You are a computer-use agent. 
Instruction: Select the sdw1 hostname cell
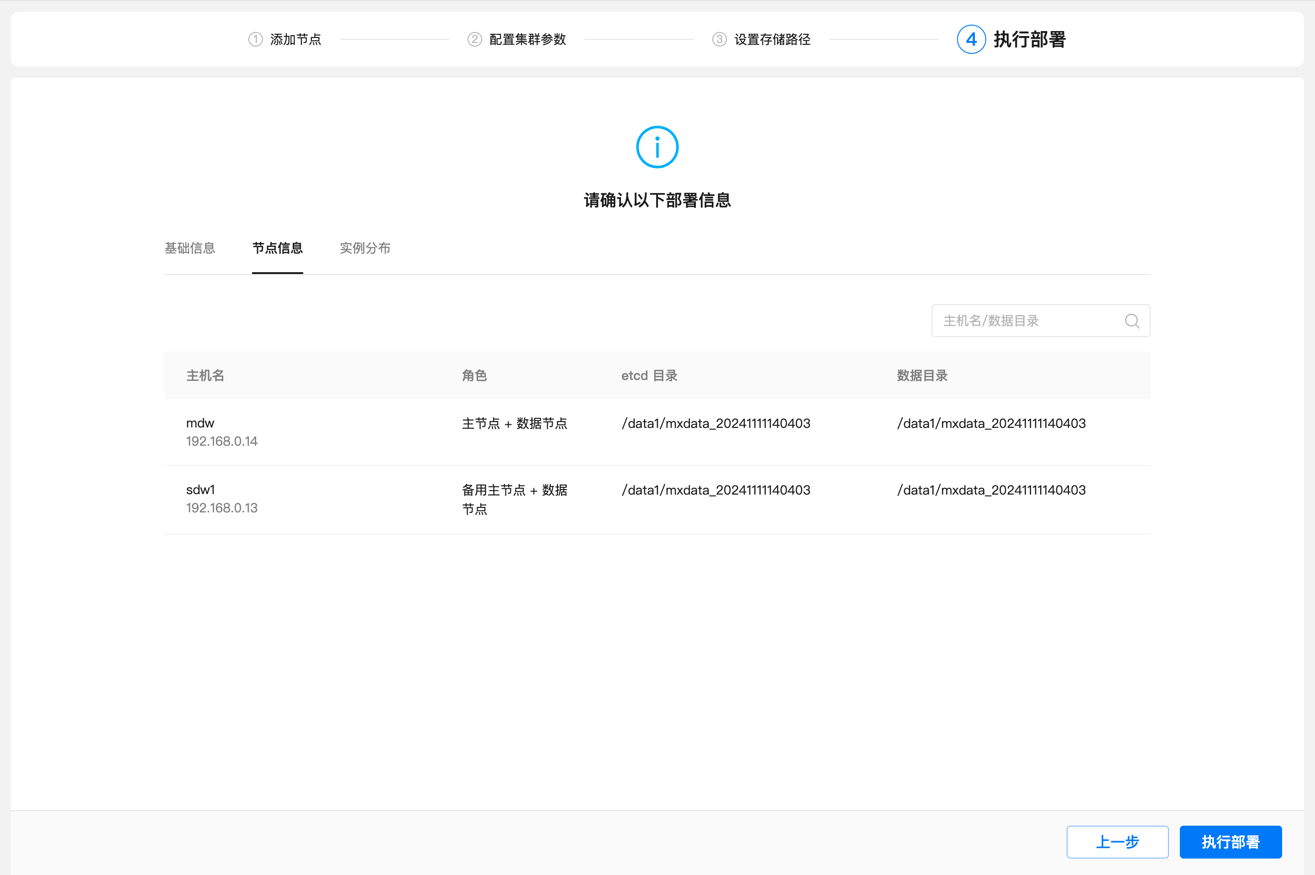tap(200, 490)
